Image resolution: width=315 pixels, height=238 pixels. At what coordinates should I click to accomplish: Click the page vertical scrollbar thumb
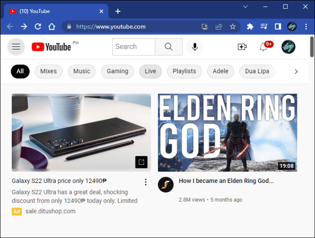click(312, 47)
